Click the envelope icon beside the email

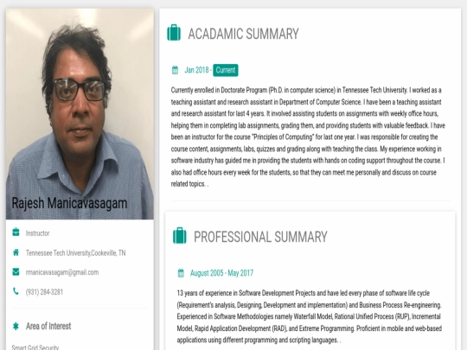click(16, 271)
